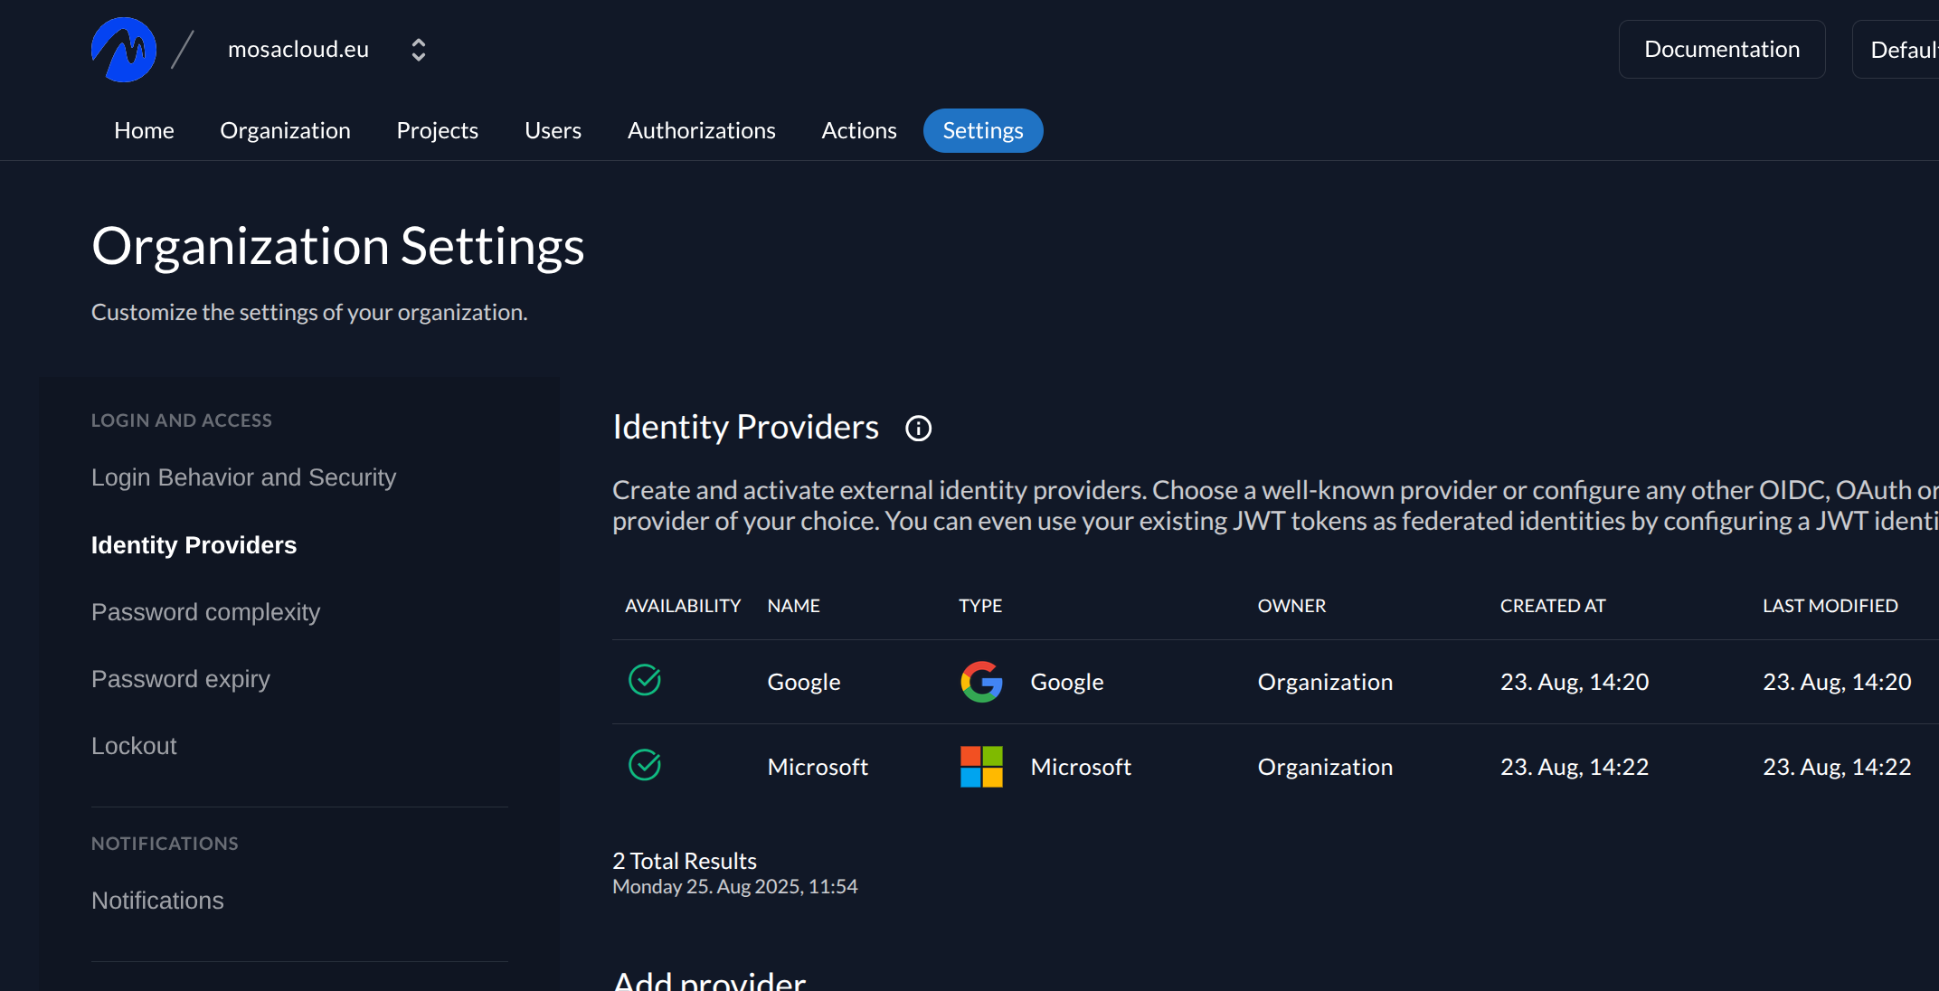This screenshot has height=991, width=1939.
Task: Click the Google provider name cell
Action: 804,682
